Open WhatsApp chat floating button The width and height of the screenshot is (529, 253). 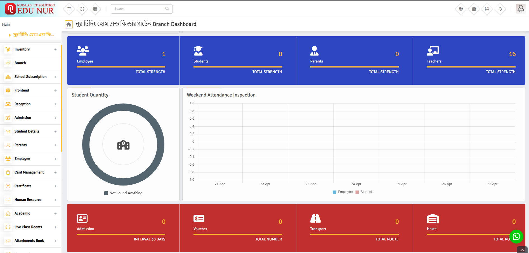tap(516, 237)
